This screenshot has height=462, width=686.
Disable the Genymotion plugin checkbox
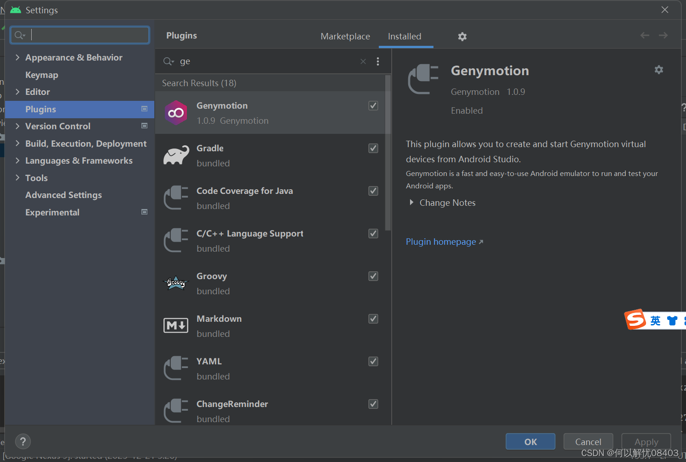373,106
